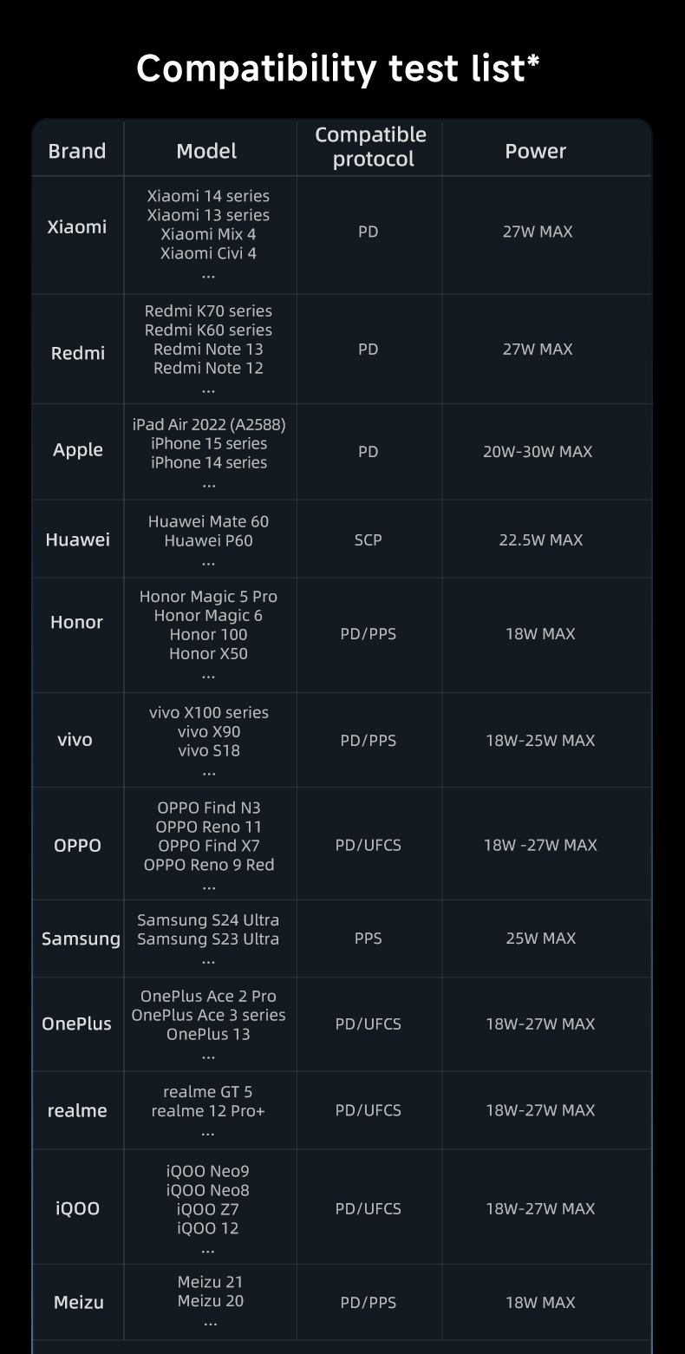Select the Xiaomi brand cell

77,227
